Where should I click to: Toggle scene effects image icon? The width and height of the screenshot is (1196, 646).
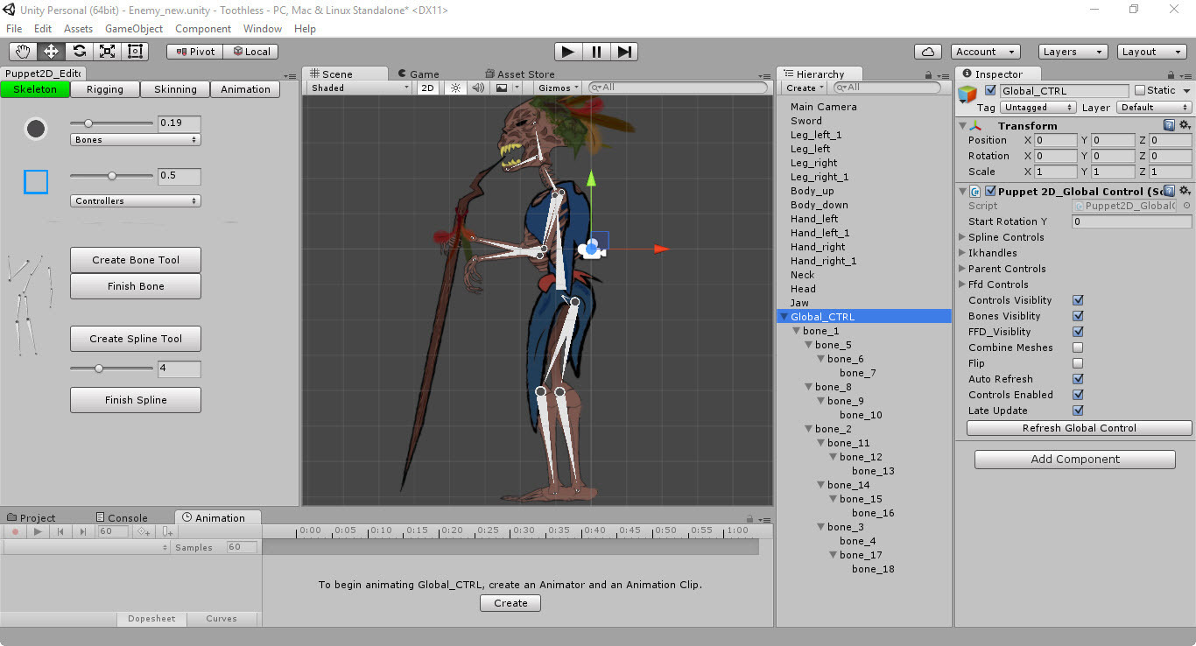tap(501, 88)
